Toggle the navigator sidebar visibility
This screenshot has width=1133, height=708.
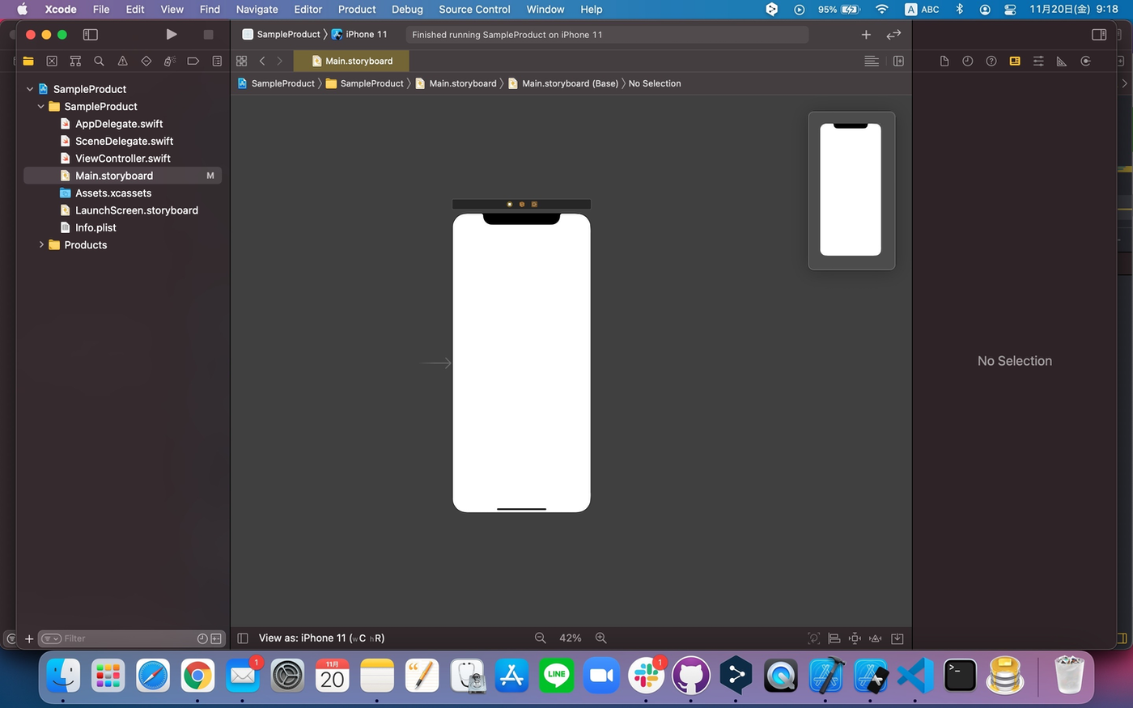(x=91, y=34)
